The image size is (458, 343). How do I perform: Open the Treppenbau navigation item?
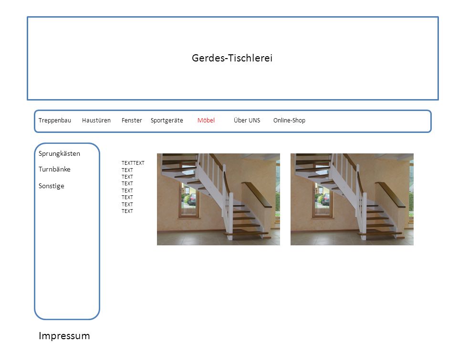[x=54, y=121]
